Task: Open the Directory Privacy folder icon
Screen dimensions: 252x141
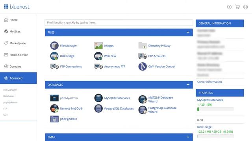Action: point(143,45)
